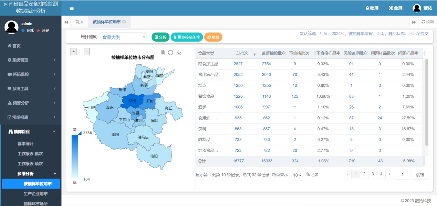This screenshot has height=206, width=437.
Task: Expand 系统工具 sidebar menu
Action: [31, 88]
